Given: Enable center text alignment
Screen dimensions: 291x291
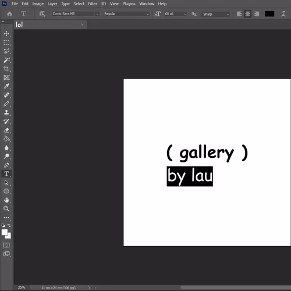Looking at the screenshot, I should click(248, 14).
